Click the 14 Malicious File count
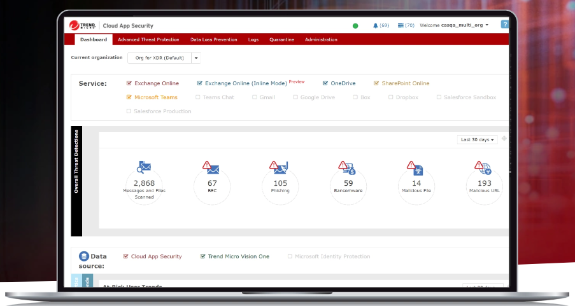The image size is (575, 306). (416, 183)
